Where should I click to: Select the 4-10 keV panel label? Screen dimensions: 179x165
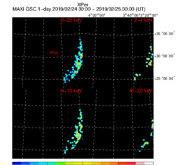coord(72,91)
